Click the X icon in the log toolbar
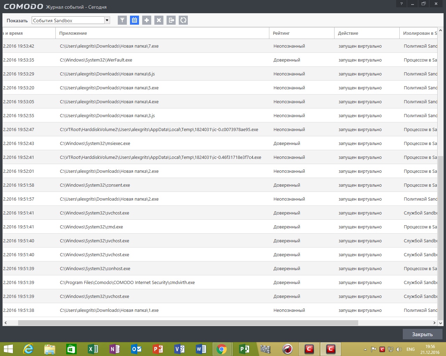This screenshot has height=356, width=446. 159,20
